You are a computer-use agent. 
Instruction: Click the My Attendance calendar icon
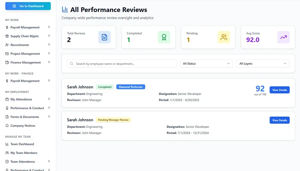(x=7, y=99)
